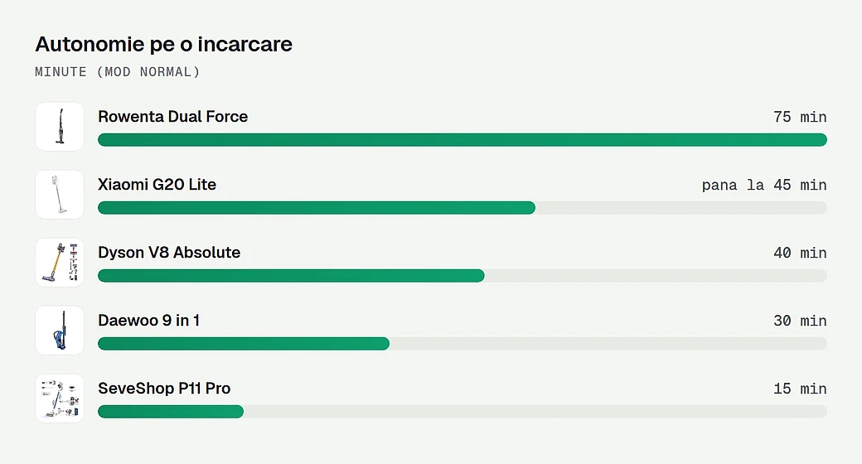This screenshot has height=464, width=862.
Task: Click the 'MINUTE (MOD NORMAL)' subtitle
Action: [117, 72]
